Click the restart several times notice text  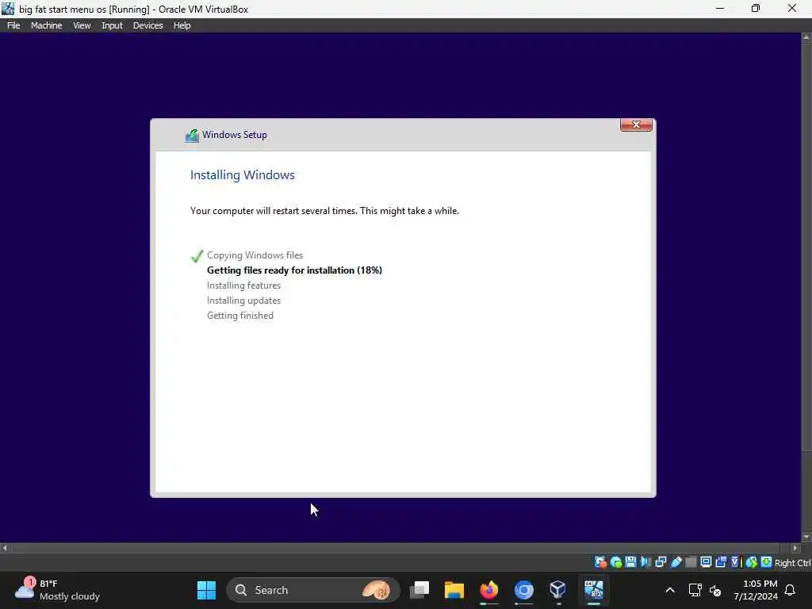324,211
